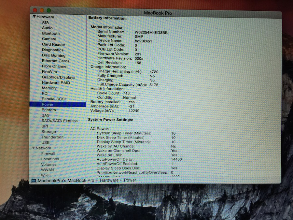293x220 pixels.
Task: Click Wake on AC Change value No
Action: point(174,146)
